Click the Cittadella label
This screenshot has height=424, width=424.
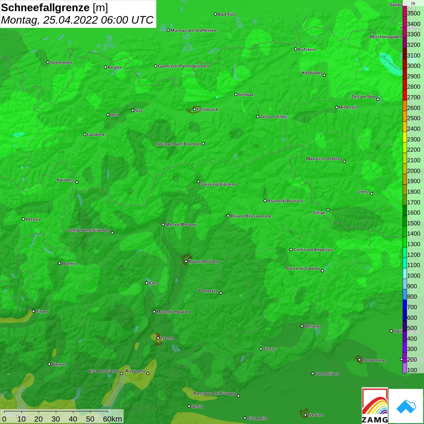[257, 418]
